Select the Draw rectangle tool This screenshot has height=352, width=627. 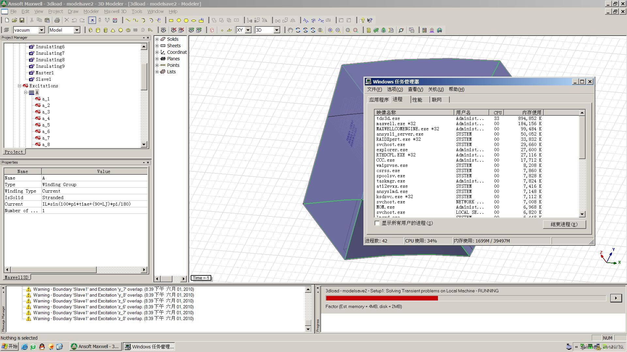coord(171,20)
